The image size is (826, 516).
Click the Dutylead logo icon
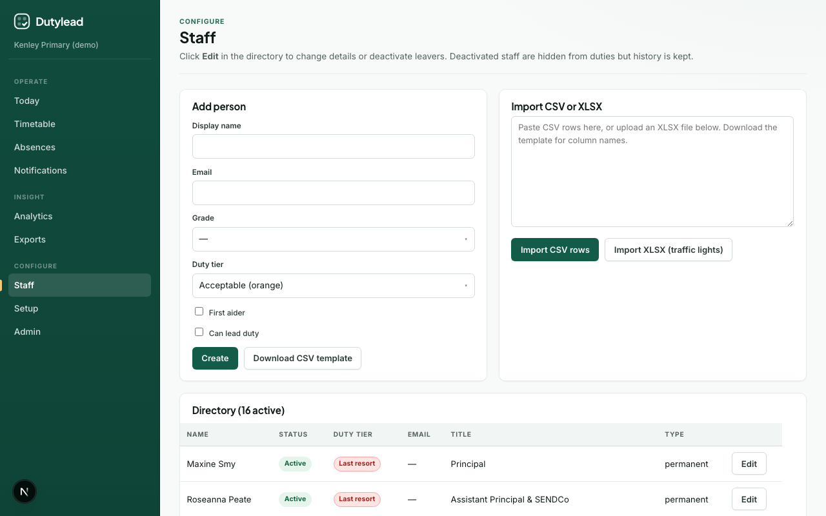coord(22,21)
